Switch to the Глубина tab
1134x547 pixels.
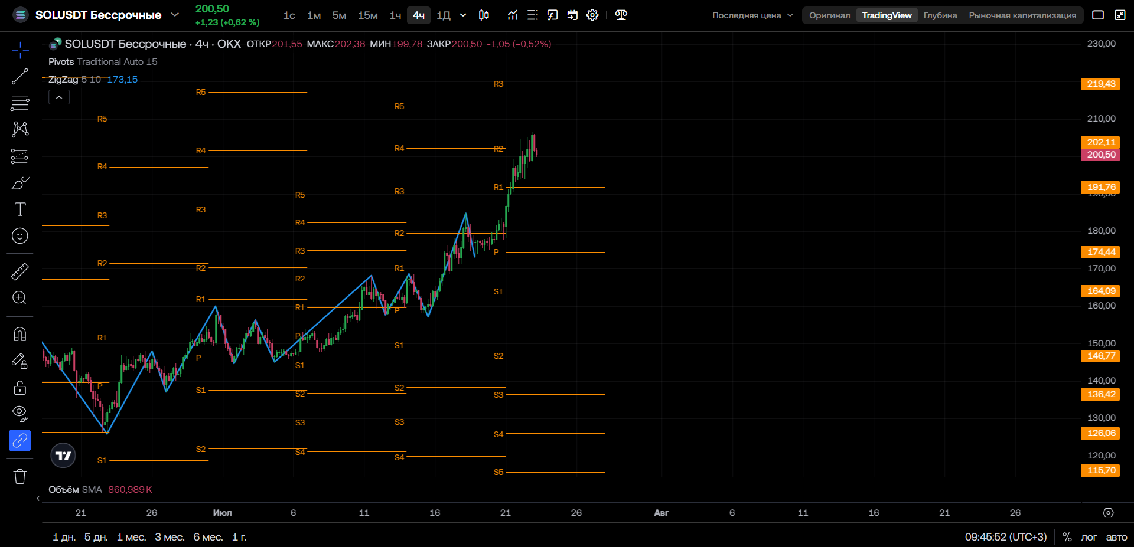940,15
